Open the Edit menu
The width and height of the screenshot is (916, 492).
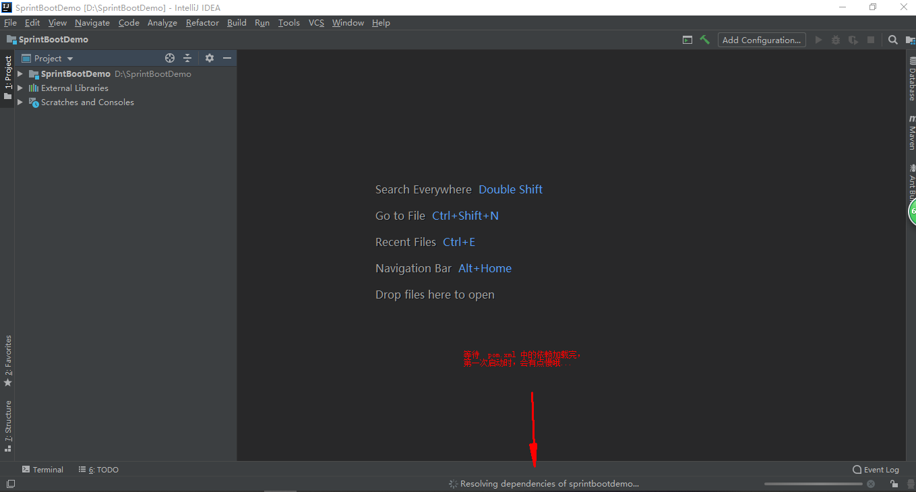click(x=32, y=23)
